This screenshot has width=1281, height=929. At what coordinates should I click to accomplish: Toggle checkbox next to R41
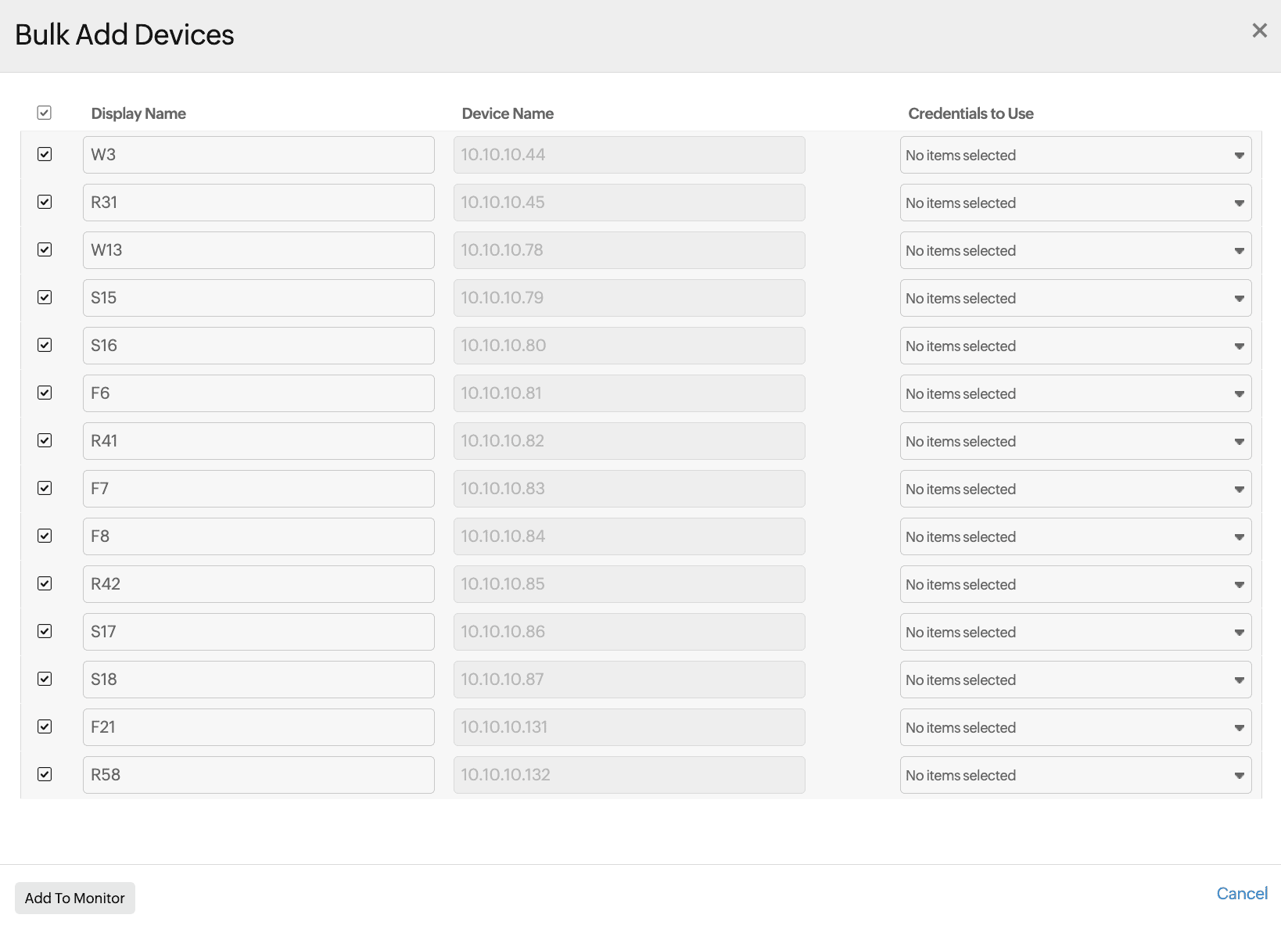click(45, 441)
